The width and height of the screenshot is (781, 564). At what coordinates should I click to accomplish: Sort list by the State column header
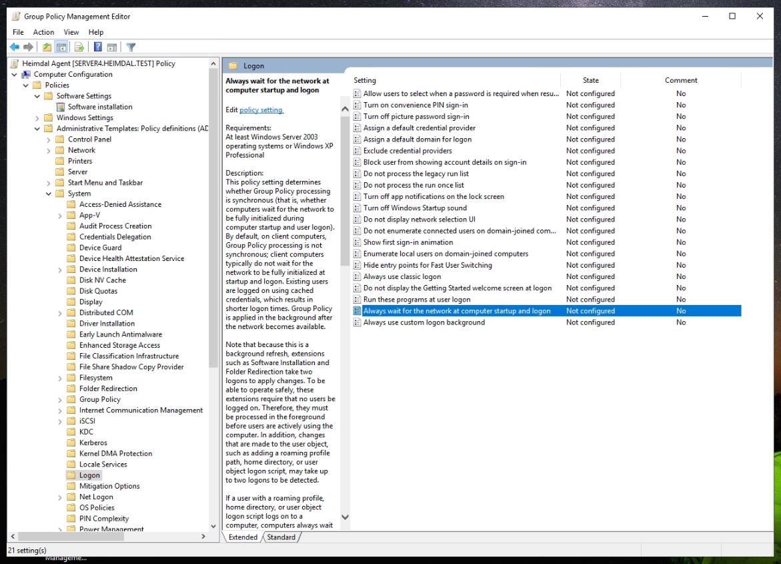pos(591,80)
